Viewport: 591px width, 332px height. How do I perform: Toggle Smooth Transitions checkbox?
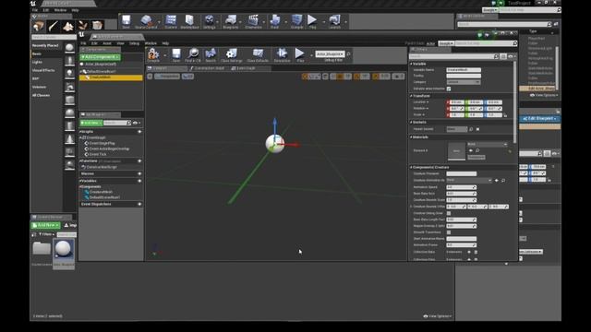(x=449, y=232)
